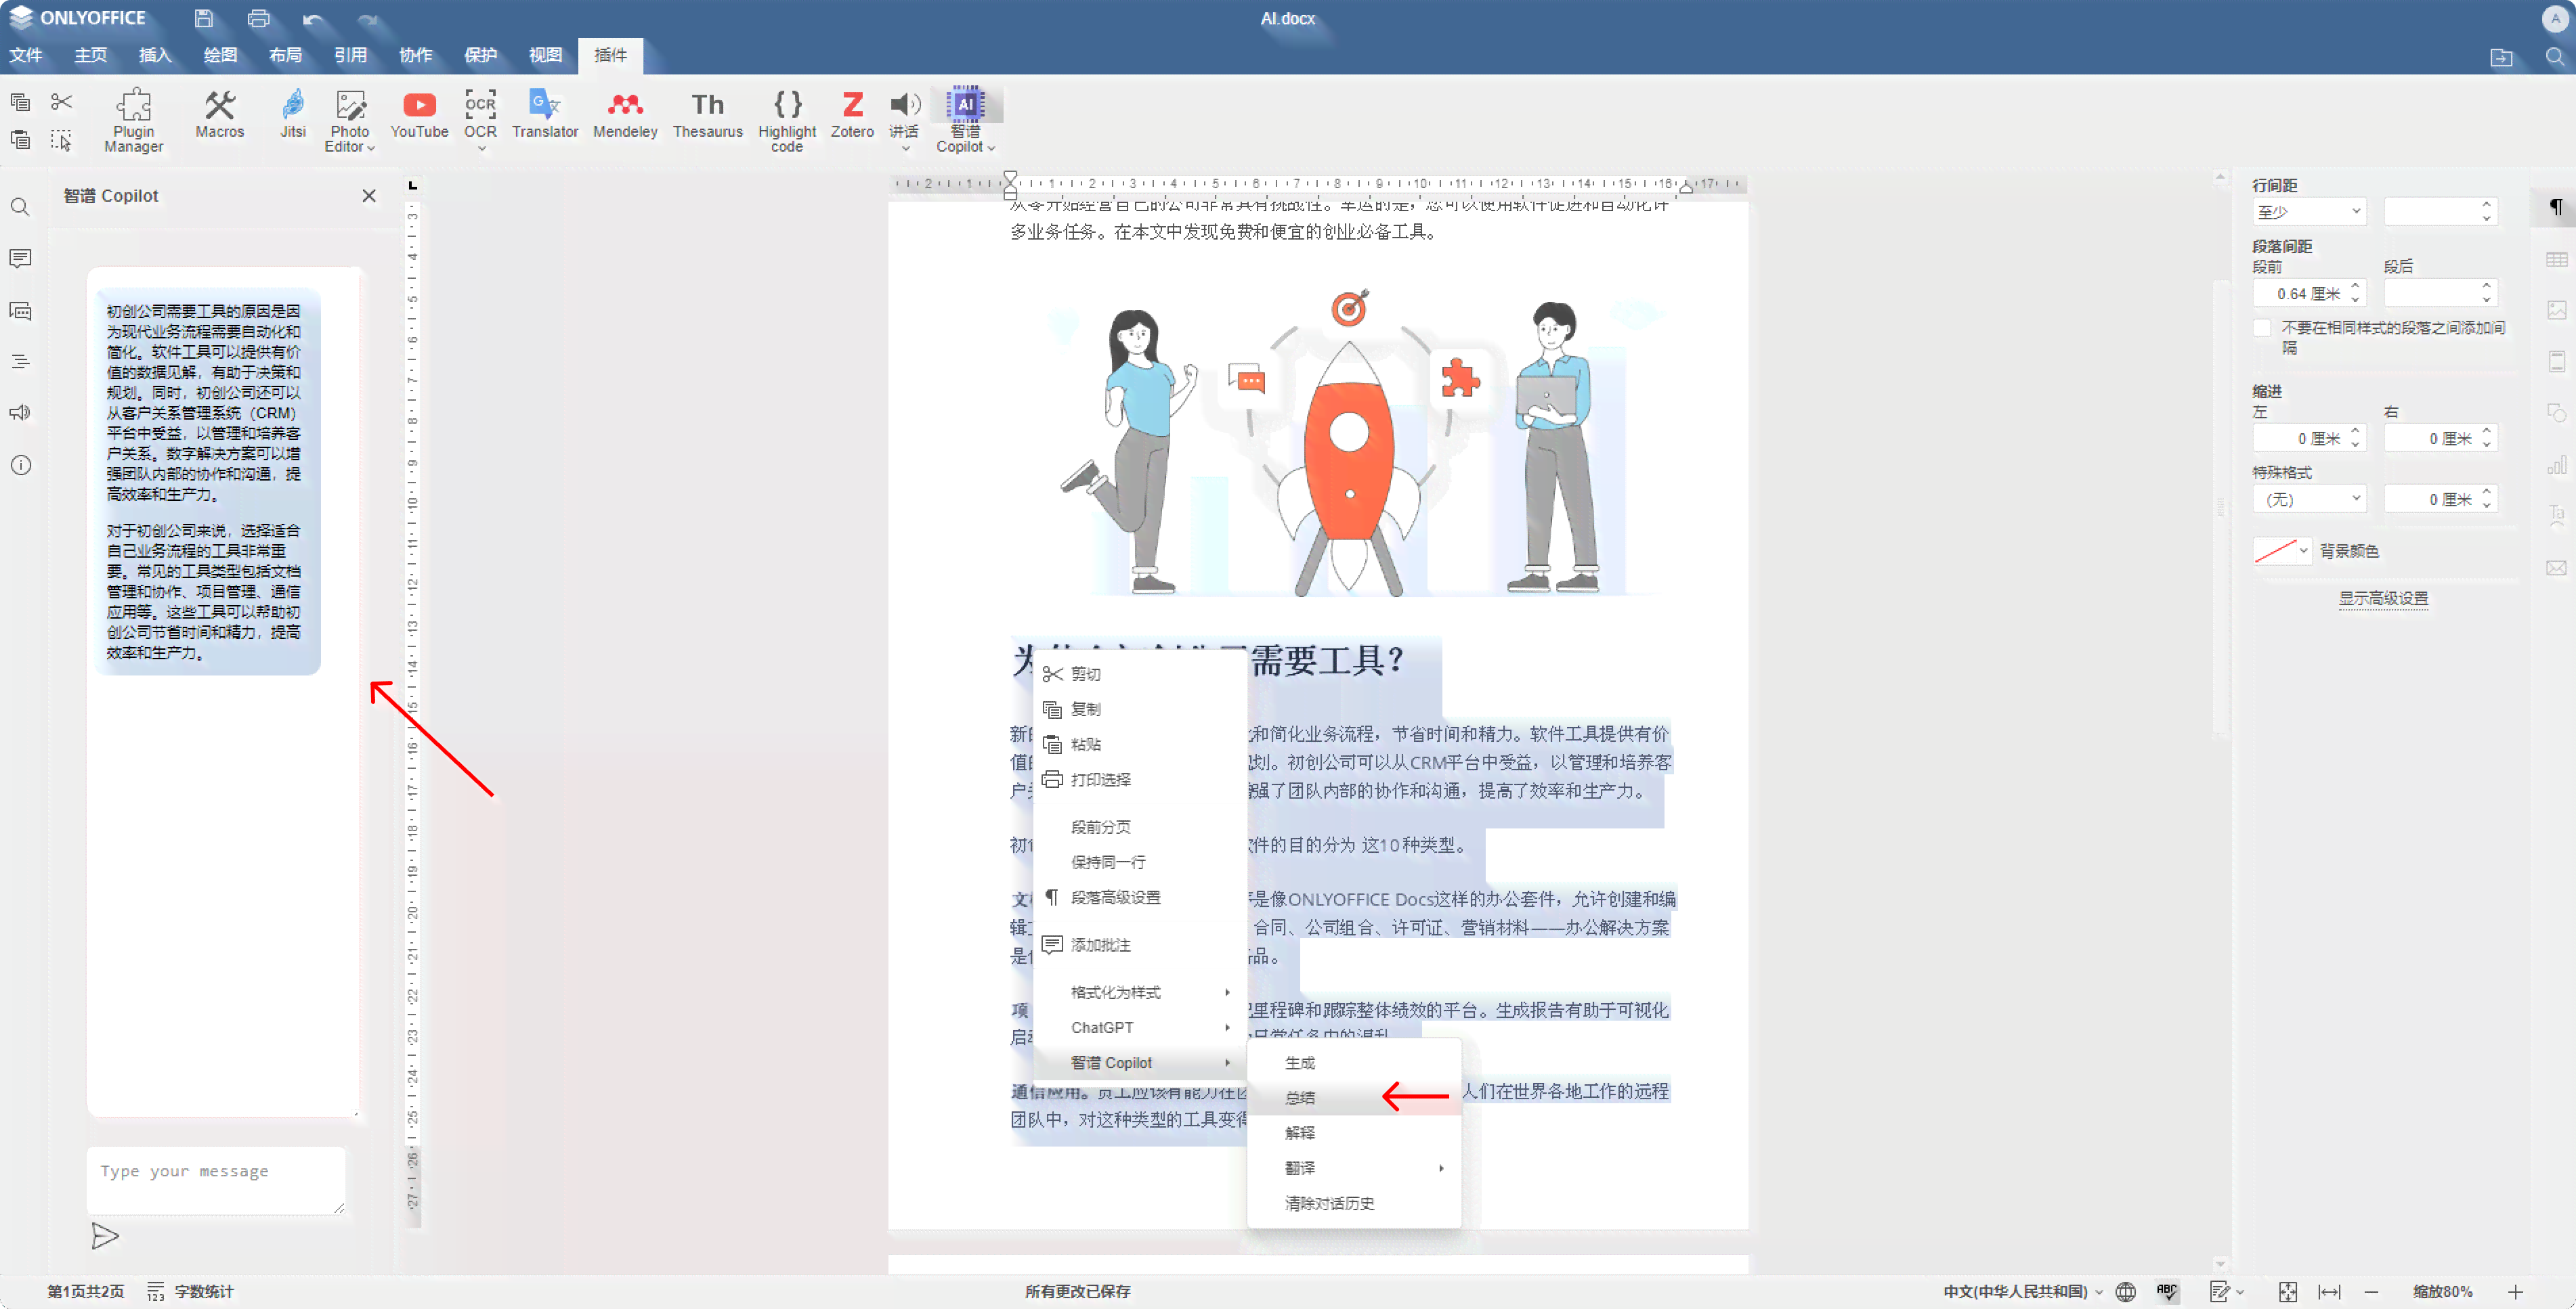Click the save icon in title bar

click(x=203, y=18)
